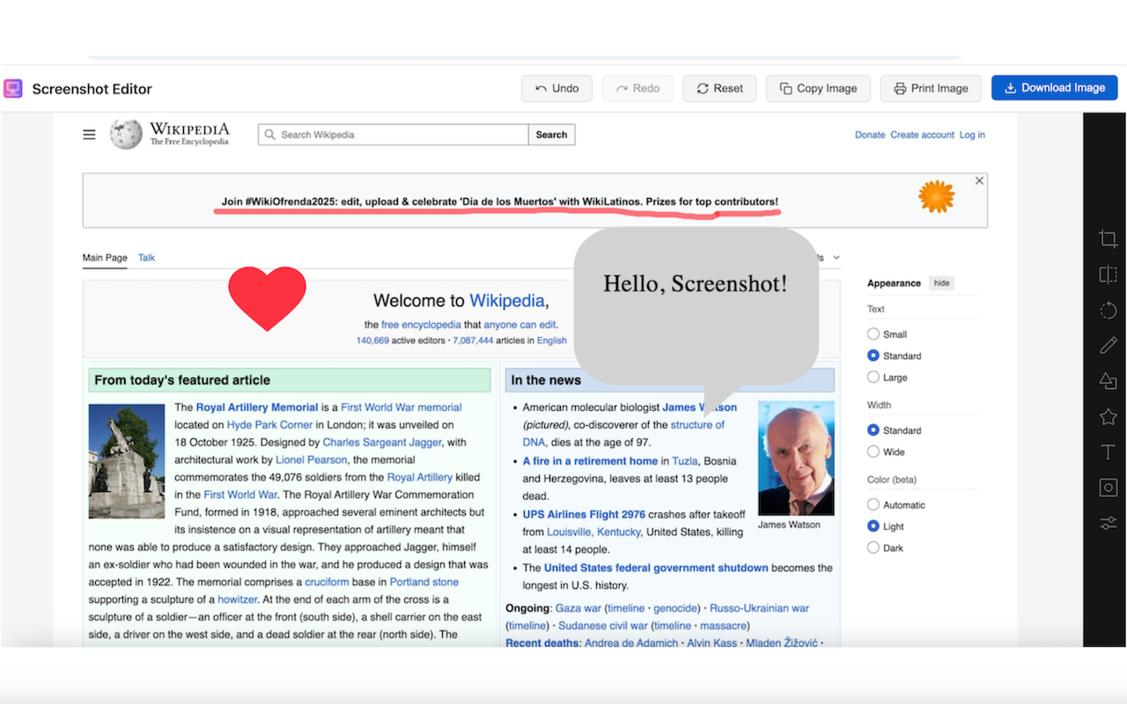Open the Frame tool

[x=1108, y=488]
